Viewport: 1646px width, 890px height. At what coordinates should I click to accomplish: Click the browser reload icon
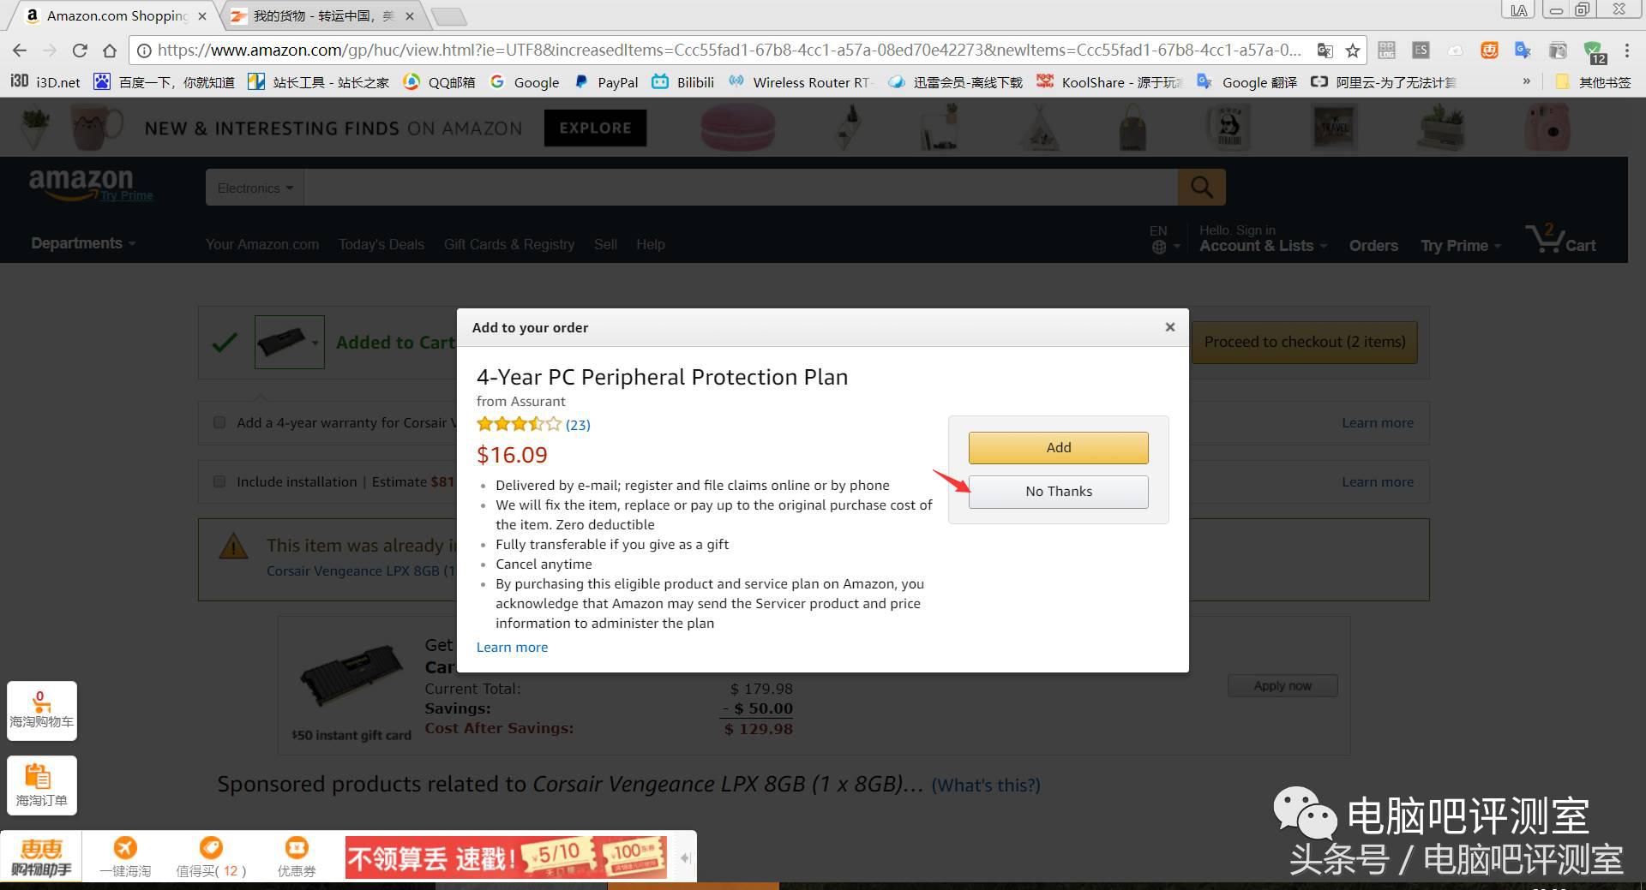(x=80, y=51)
